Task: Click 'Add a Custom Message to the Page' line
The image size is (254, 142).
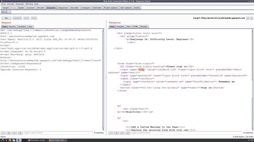Action: pyautogui.click(x=154, y=127)
